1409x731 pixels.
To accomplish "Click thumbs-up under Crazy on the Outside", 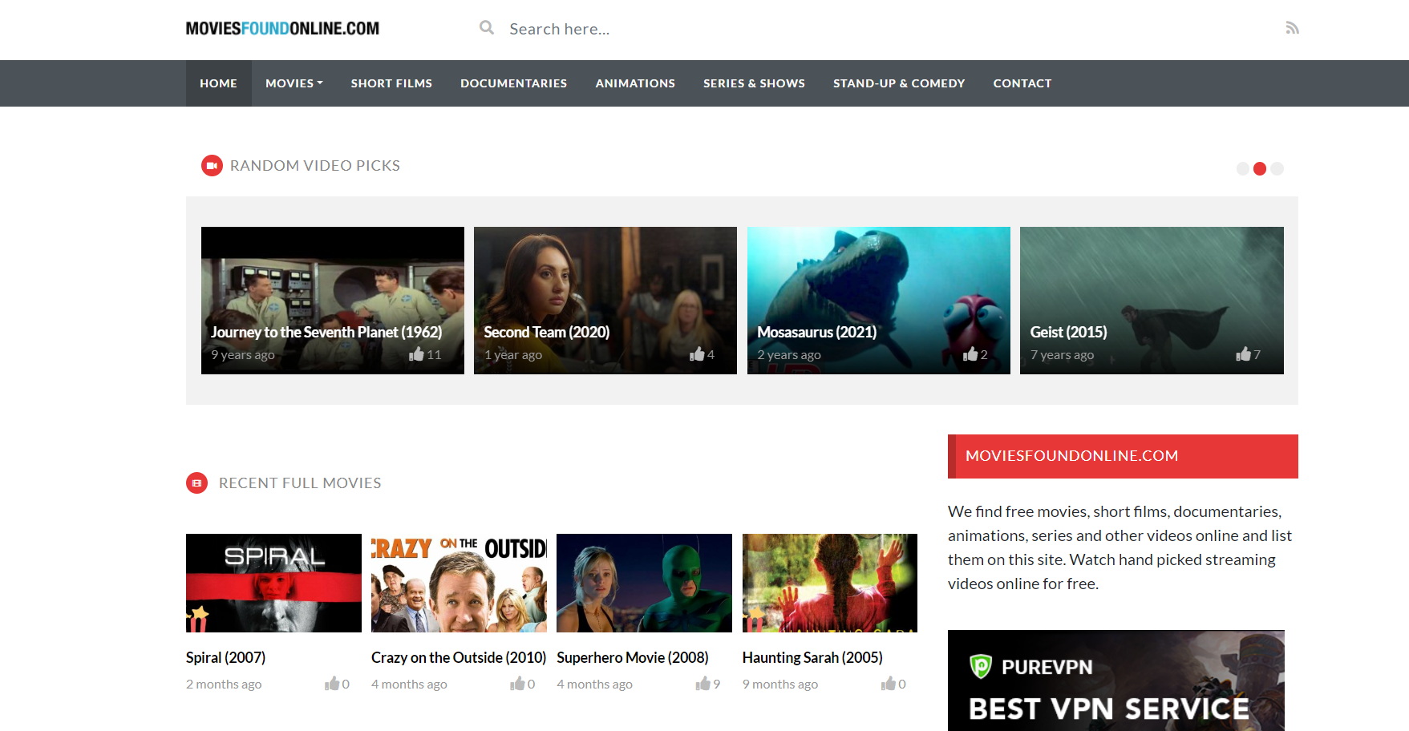I will point(517,684).
